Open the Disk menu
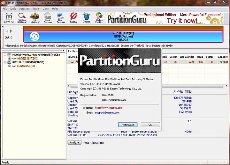Screen dimensions: 230x165 click(x=13, y=9)
